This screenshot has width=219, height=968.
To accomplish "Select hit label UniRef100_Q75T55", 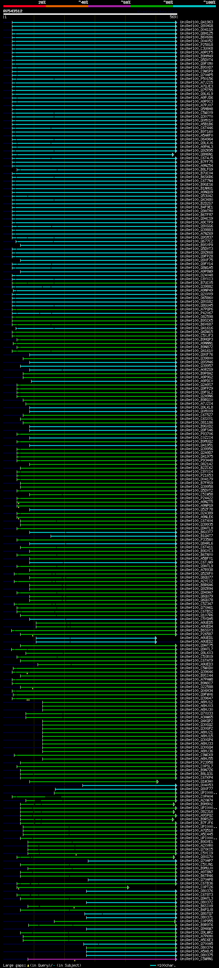I will [196, 90].
